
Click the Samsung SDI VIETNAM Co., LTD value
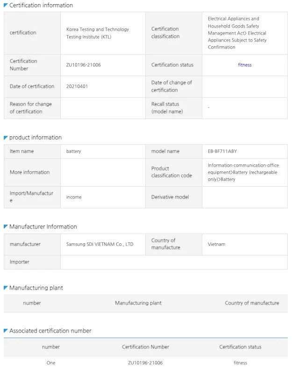click(x=100, y=244)
